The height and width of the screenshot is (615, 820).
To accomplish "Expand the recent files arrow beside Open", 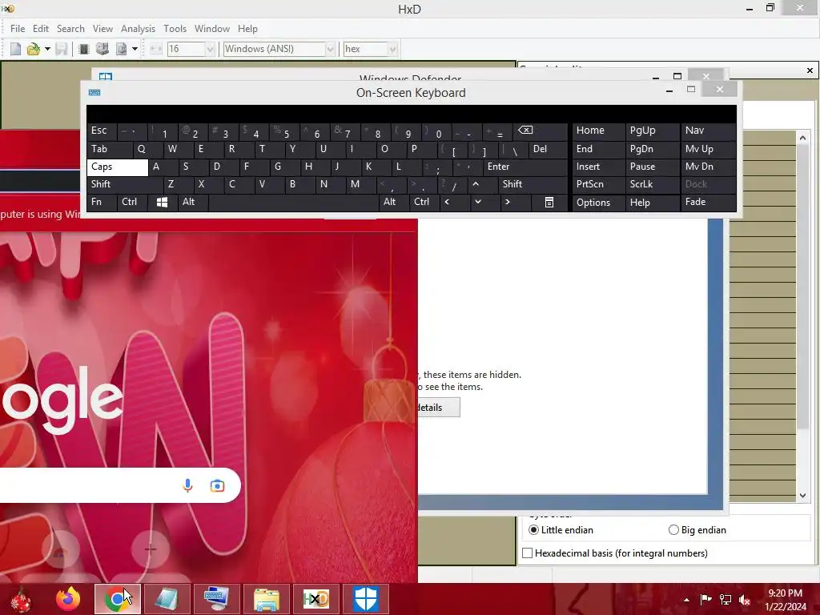I will (47, 49).
